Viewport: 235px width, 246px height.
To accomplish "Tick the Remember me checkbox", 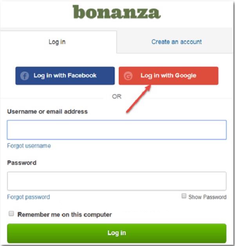I will coord(11,214).
